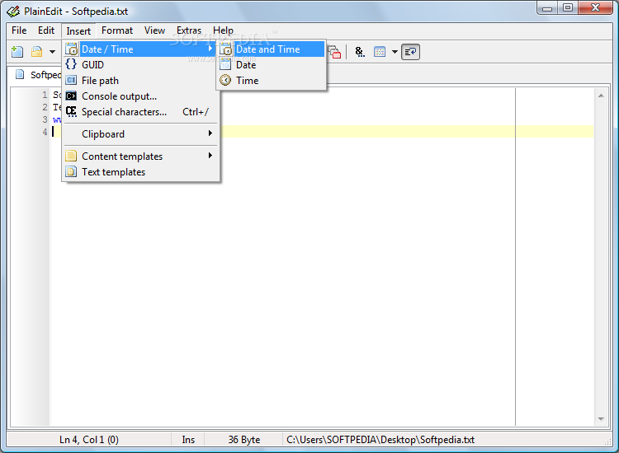Select Date / Time menu entry
This screenshot has height=453, width=619.
tap(139, 49)
